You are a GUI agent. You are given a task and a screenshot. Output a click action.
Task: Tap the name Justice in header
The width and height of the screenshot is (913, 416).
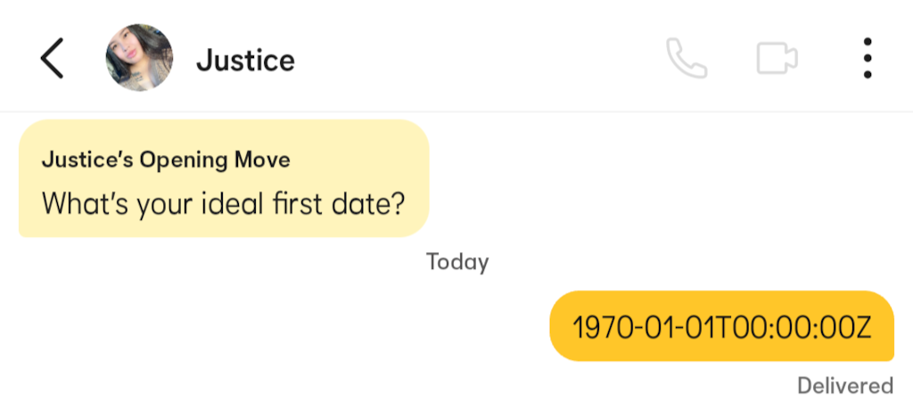(245, 61)
